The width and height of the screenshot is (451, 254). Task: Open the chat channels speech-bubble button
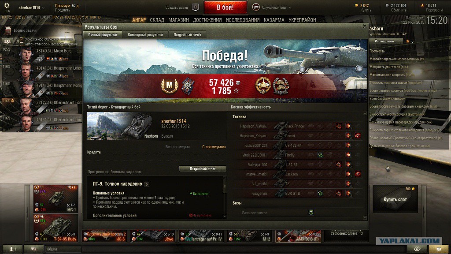point(33,249)
